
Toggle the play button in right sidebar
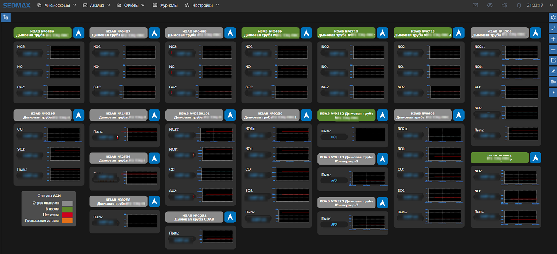553,92
